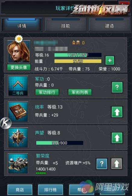Switch to the 技能 tab
This screenshot has height=196, width=132.
66,25
